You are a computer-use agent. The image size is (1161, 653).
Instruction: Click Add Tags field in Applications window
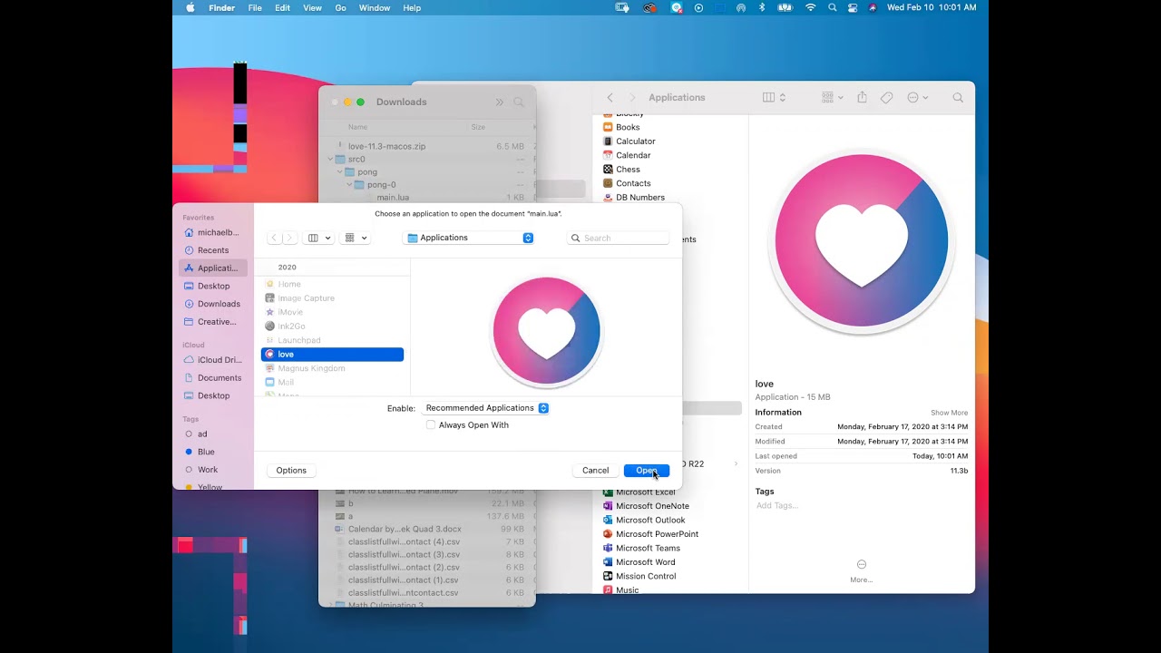point(777,505)
